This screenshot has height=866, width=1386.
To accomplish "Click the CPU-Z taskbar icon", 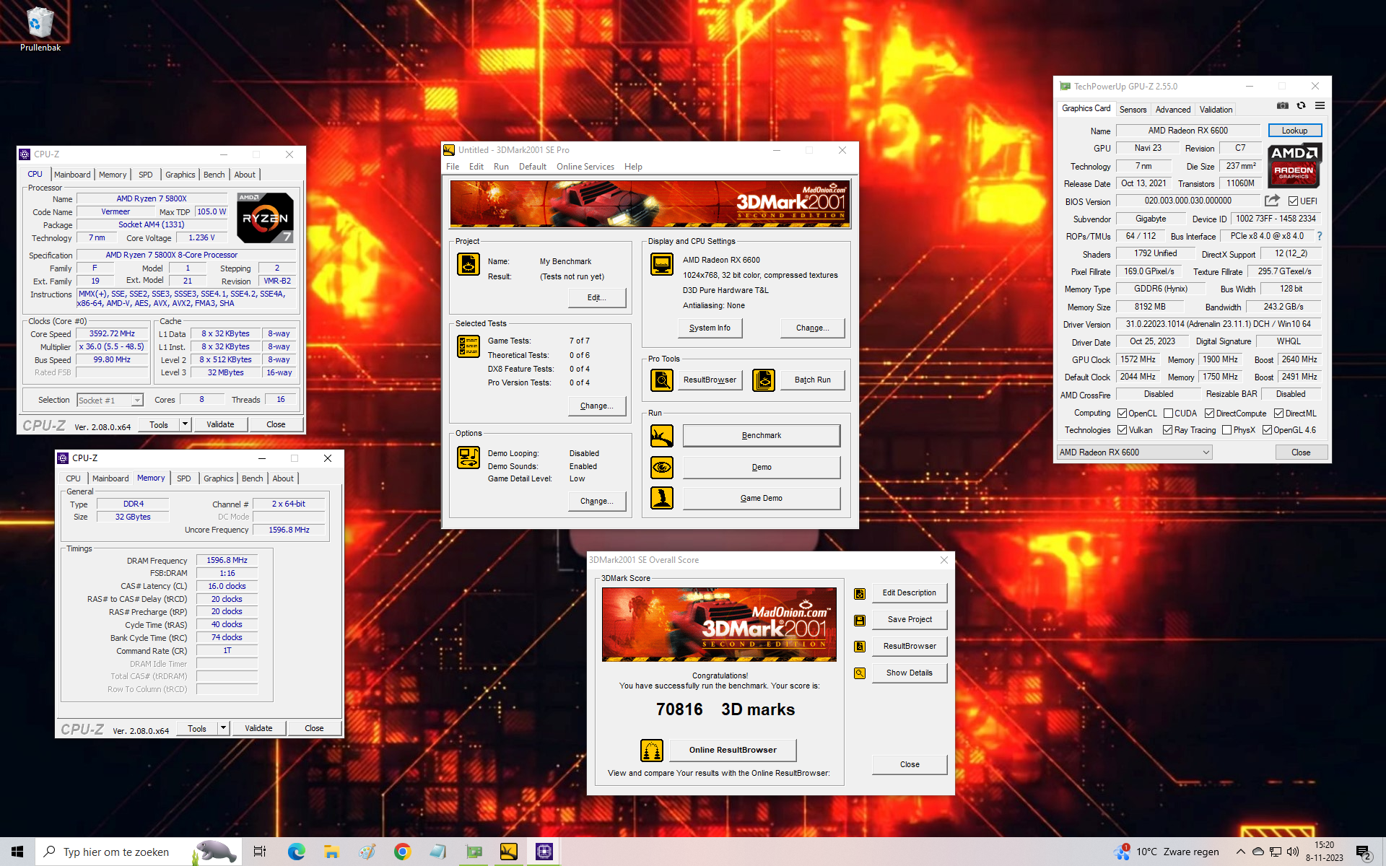I will (x=544, y=852).
